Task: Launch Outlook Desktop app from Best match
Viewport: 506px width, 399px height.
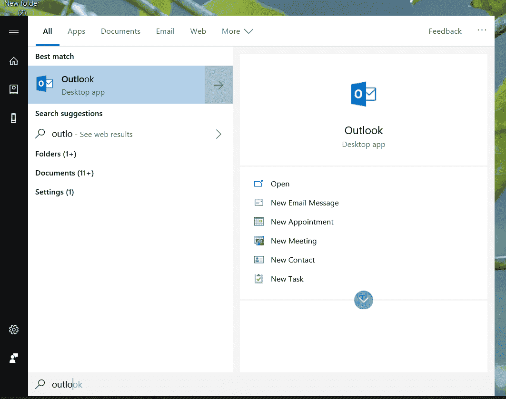Action: click(116, 85)
